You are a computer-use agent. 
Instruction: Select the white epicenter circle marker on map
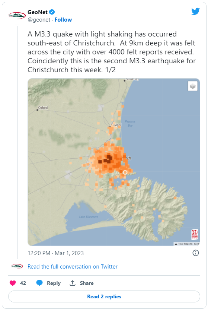[125, 172]
